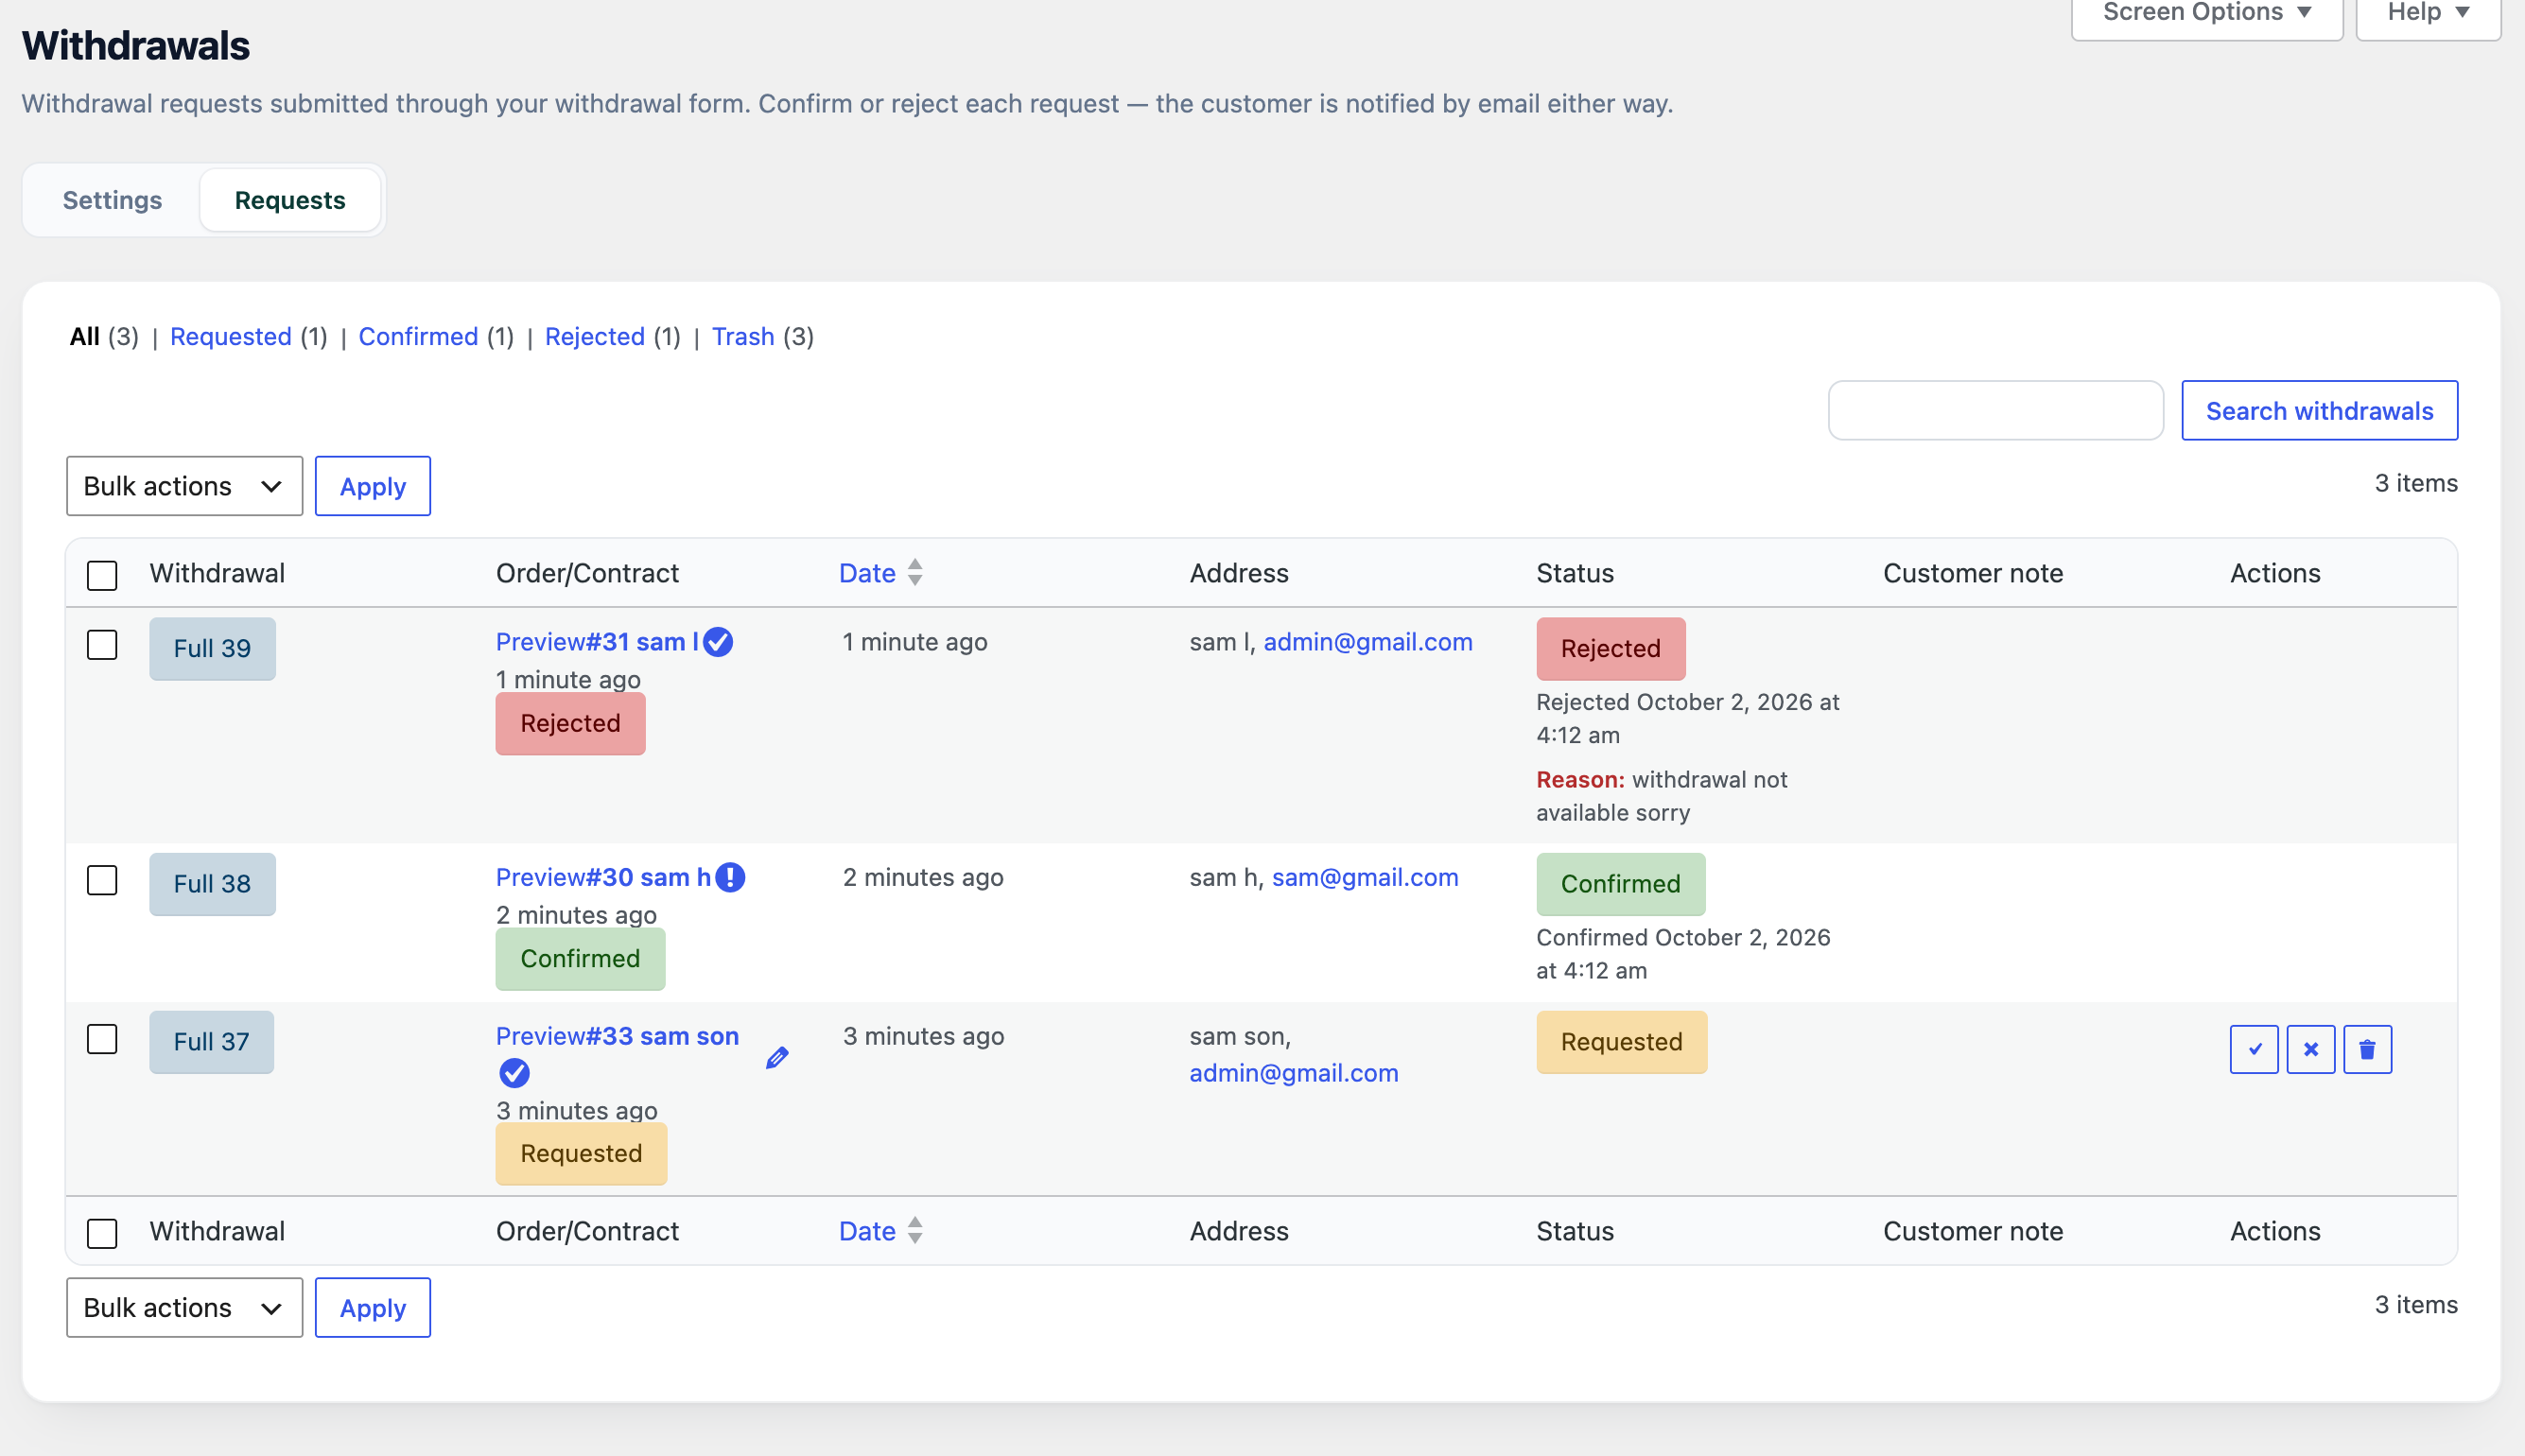Show All withdrawals filter

click(x=85, y=336)
